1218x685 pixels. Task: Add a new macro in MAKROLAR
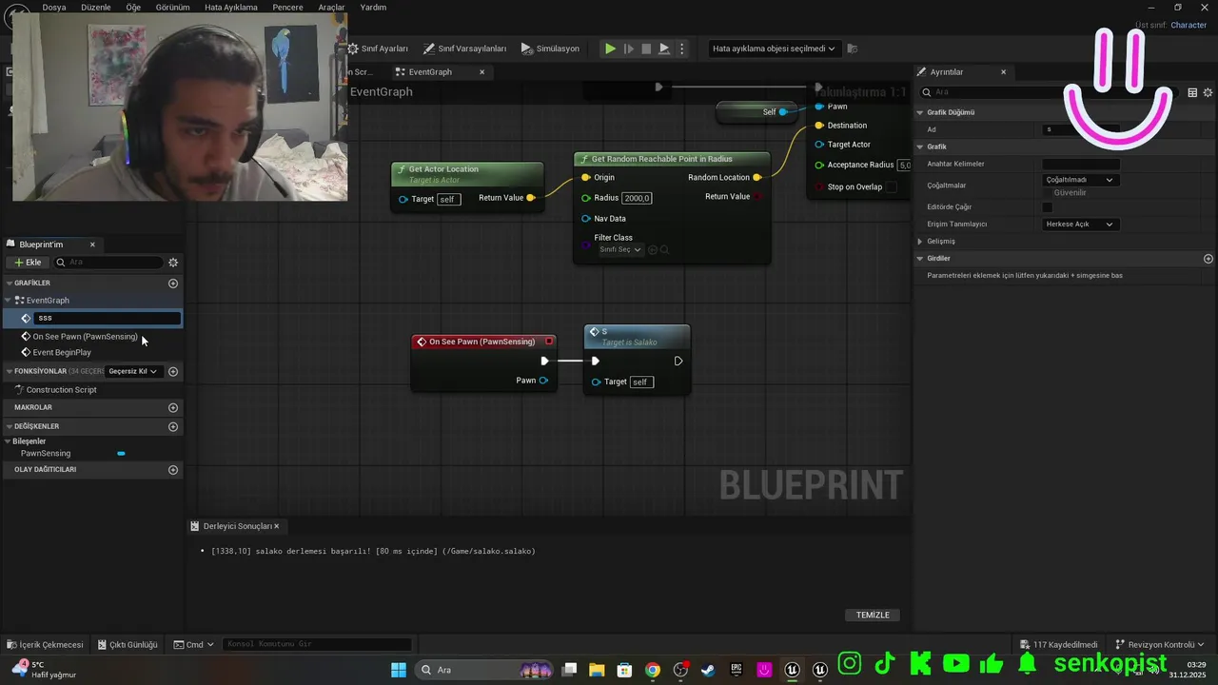point(173,408)
